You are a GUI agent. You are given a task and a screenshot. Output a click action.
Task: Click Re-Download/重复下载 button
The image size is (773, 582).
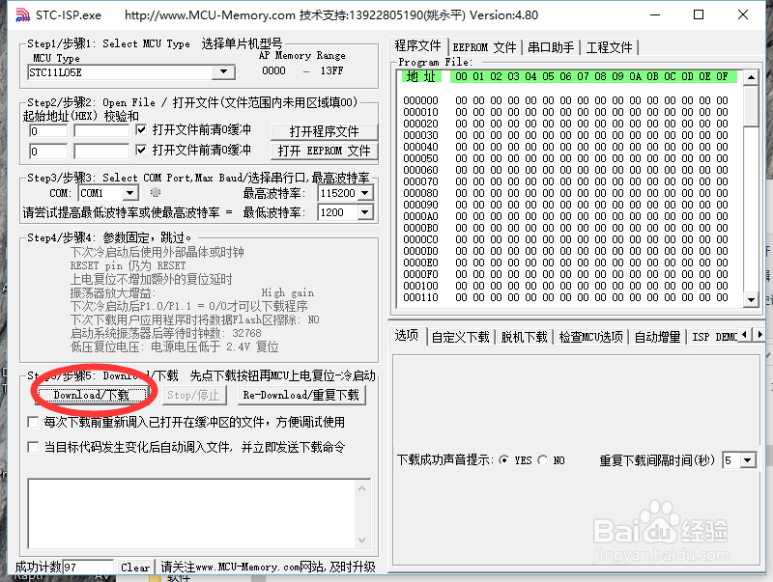point(301,395)
